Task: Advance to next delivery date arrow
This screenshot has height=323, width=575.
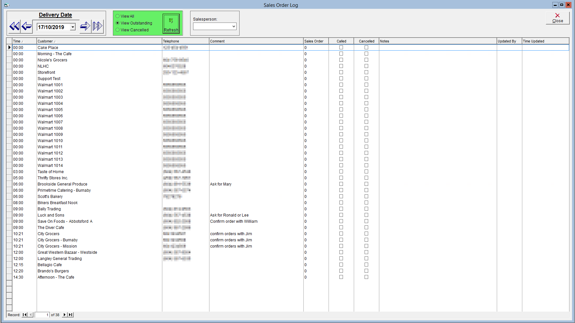Action: point(85,26)
